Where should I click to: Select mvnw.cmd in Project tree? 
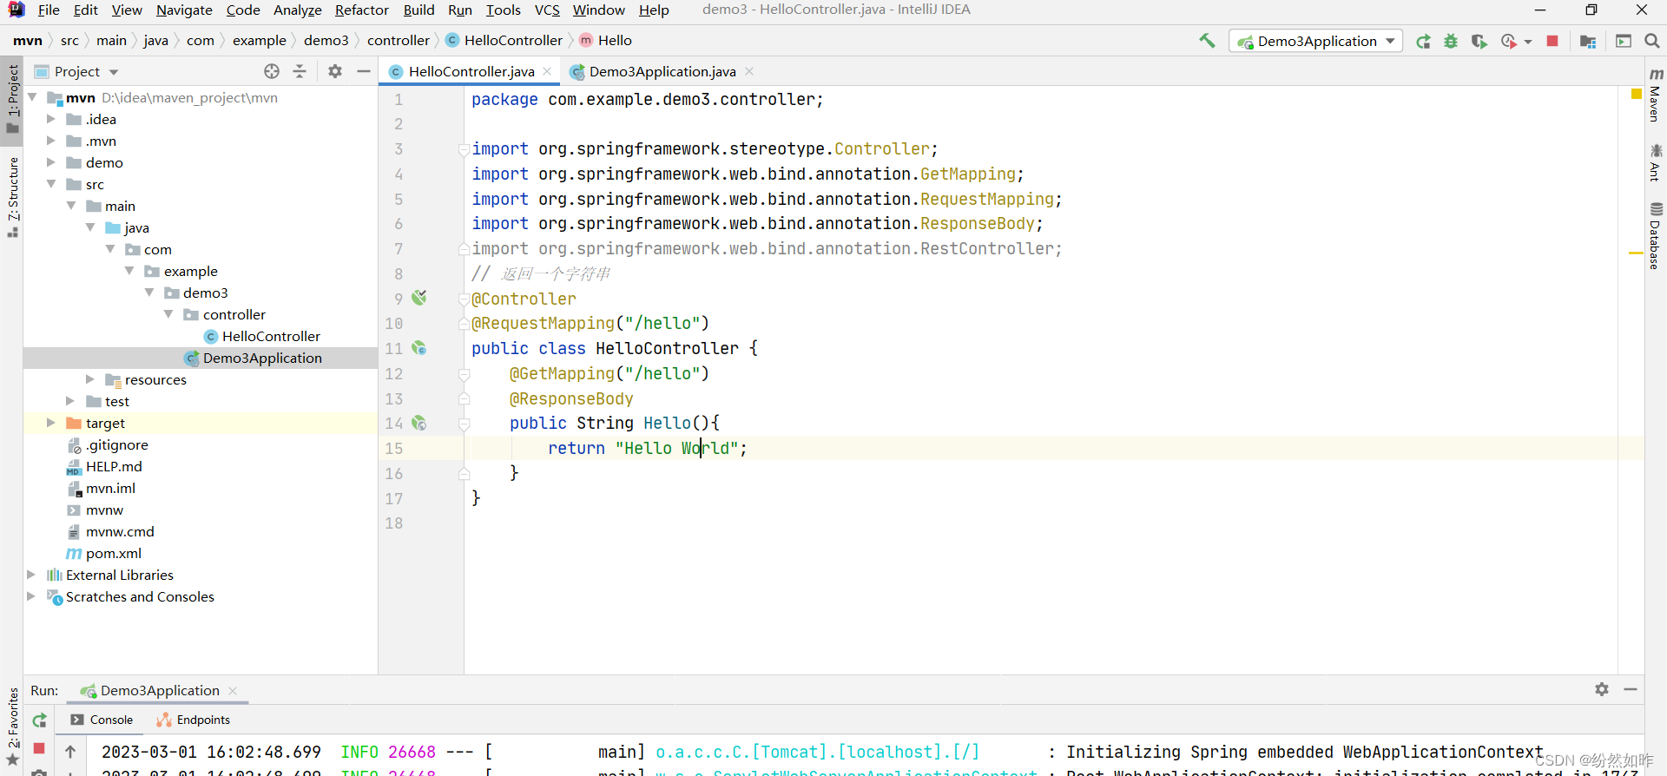pyautogui.click(x=110, y=531)
